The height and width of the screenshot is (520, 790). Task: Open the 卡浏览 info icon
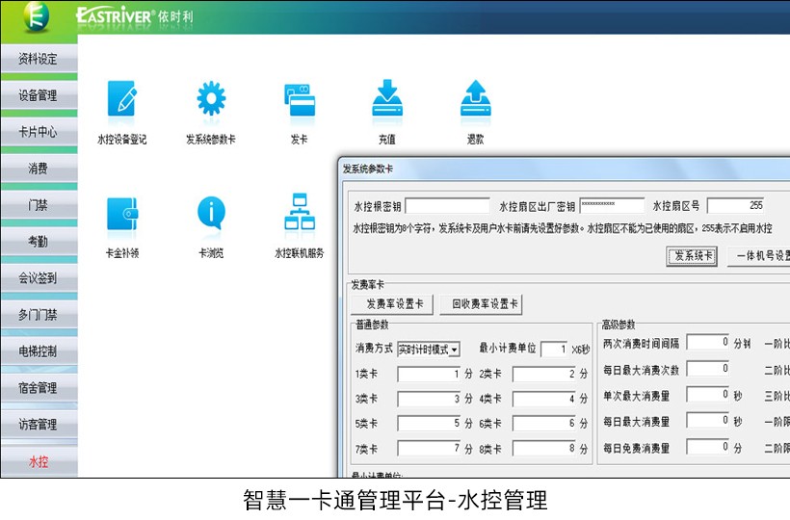click(x=211, y=215)
